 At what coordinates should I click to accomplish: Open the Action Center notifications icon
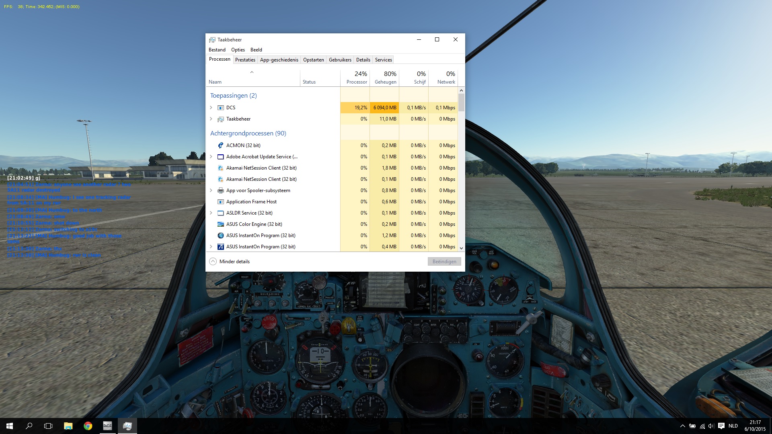721,426
